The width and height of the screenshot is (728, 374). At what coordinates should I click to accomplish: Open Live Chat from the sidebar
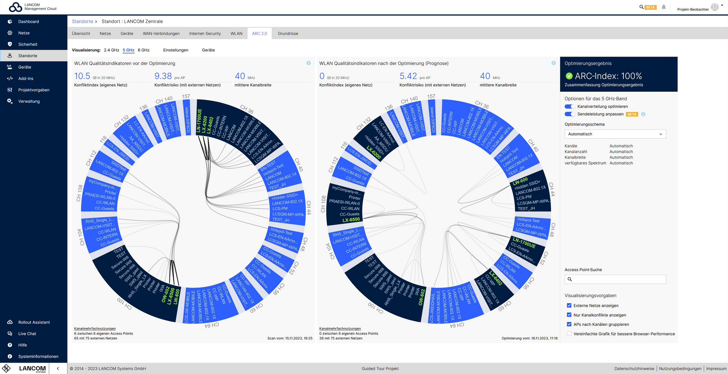pos(10,334)
